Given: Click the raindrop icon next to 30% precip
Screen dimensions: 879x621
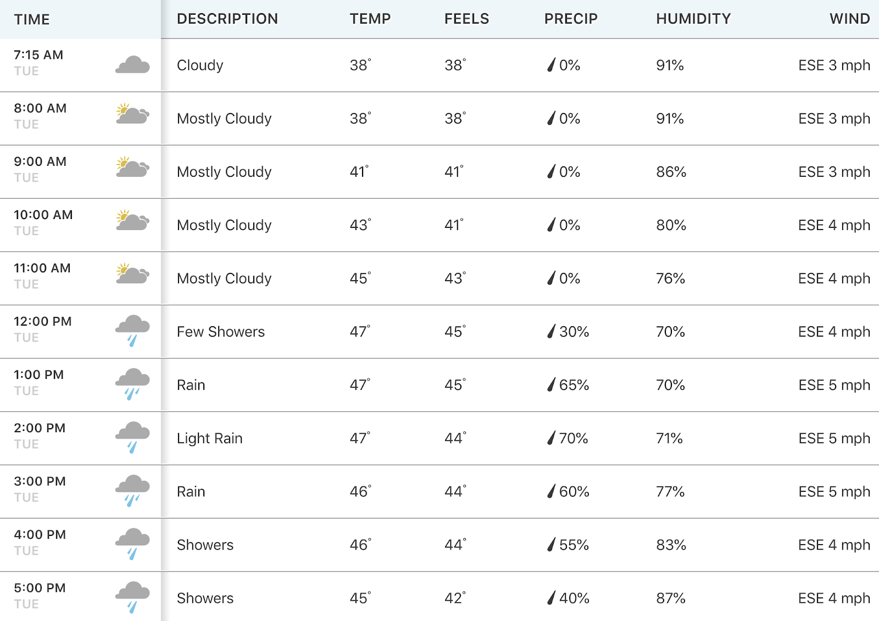Looking at the screenshot, I should click(552, 331).
